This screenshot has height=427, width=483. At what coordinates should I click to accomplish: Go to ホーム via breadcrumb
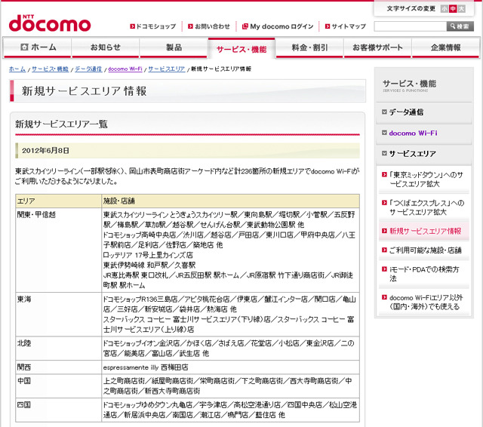[x=17, y=69]
